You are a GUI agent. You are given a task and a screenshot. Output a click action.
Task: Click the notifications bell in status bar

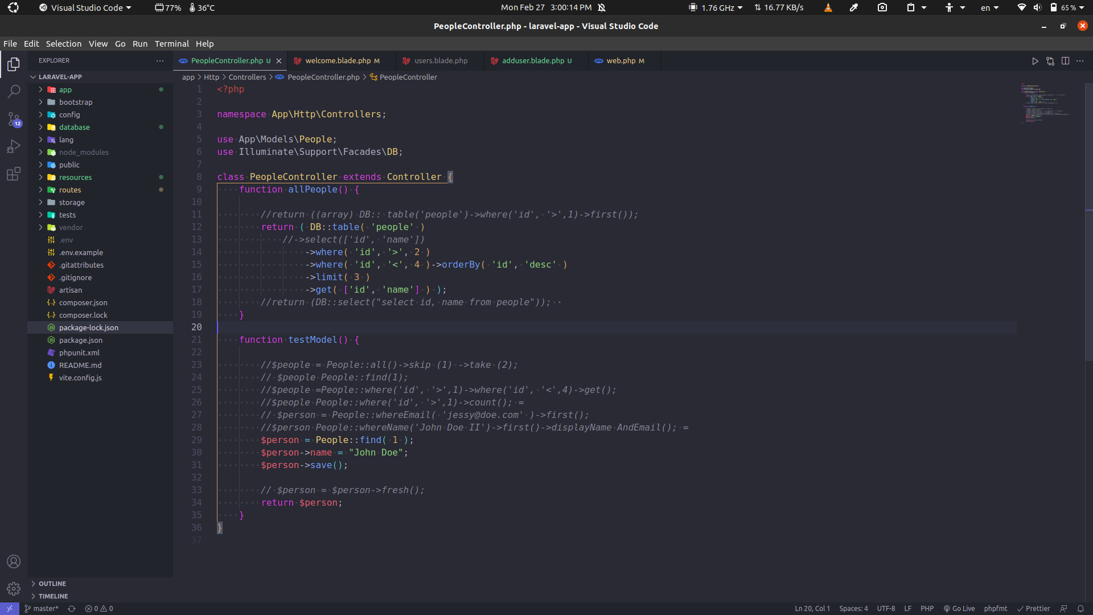click(x=1080, y=608)
